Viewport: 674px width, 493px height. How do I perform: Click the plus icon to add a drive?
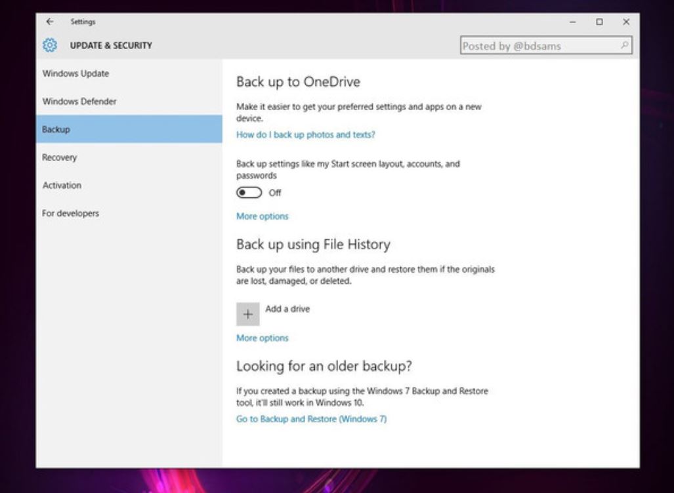click(x=248, y=314)
